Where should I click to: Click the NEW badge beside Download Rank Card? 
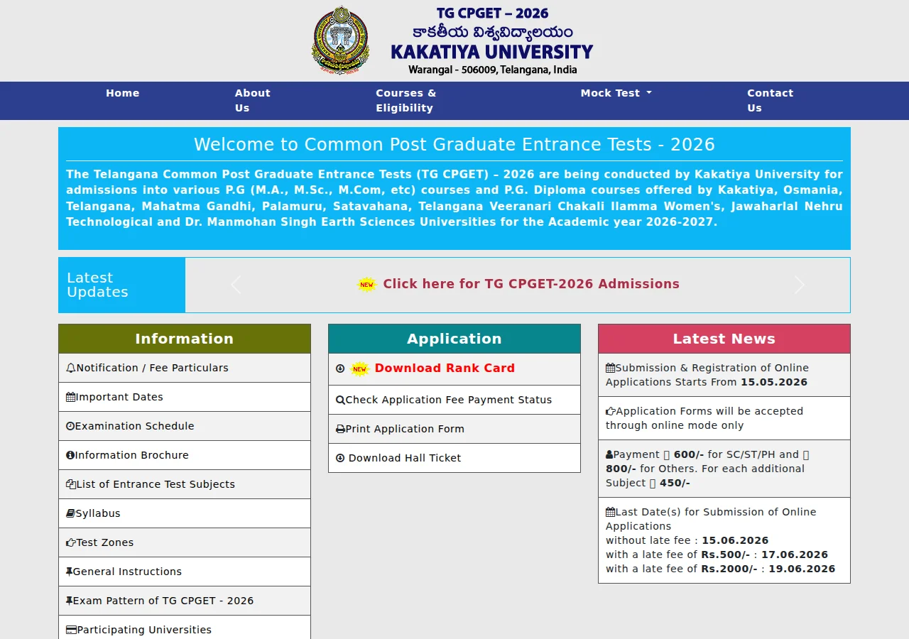(x=360, y=368)
